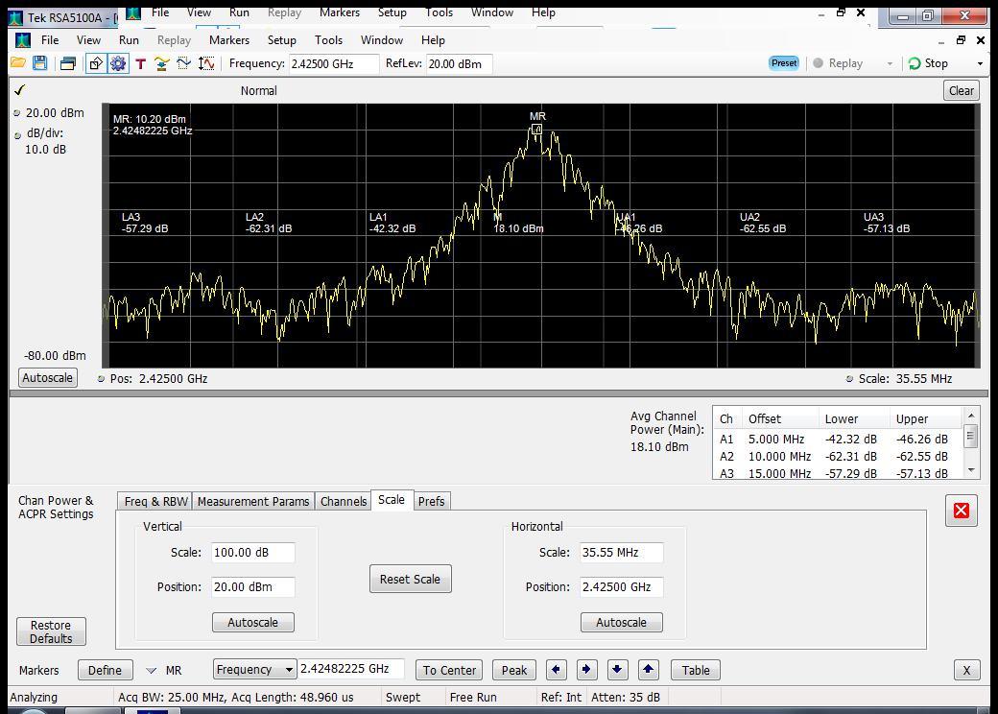The height and width of the screenshot is (714, 998).
Task: Click the Save floppy disk icon
Action: coord(39,63)
